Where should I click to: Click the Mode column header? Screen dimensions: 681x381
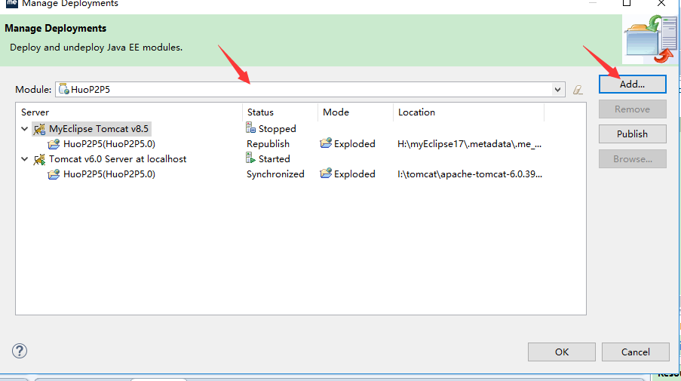click(x=336, y=112)
